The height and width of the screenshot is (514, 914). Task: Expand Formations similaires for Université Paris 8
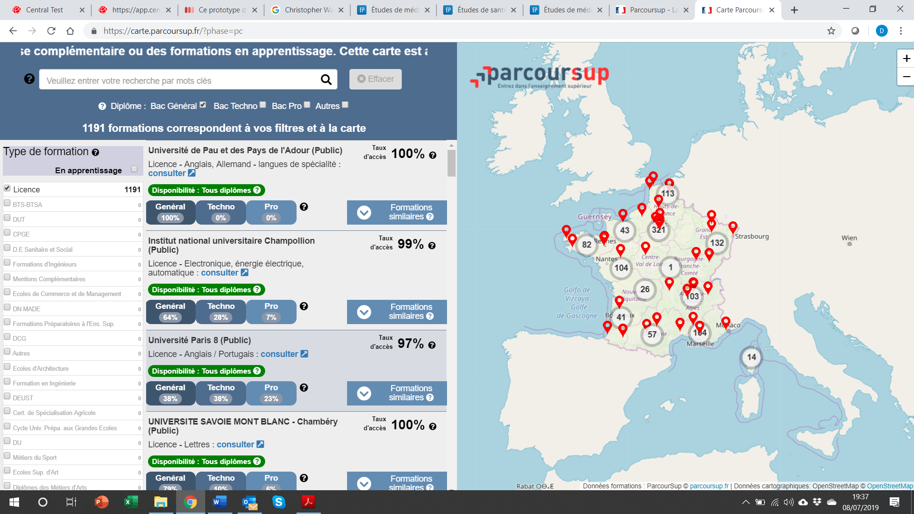pyautogui.click(x=397, y=393)
